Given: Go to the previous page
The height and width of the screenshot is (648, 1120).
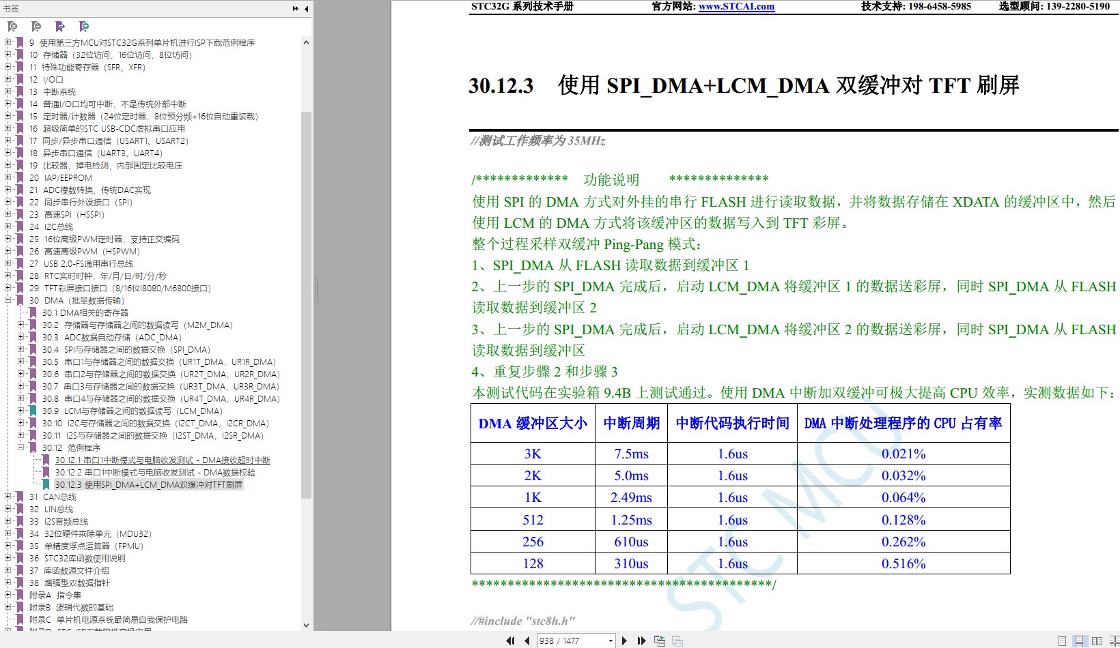Looking at the screenshot, I should pos(527,640).
